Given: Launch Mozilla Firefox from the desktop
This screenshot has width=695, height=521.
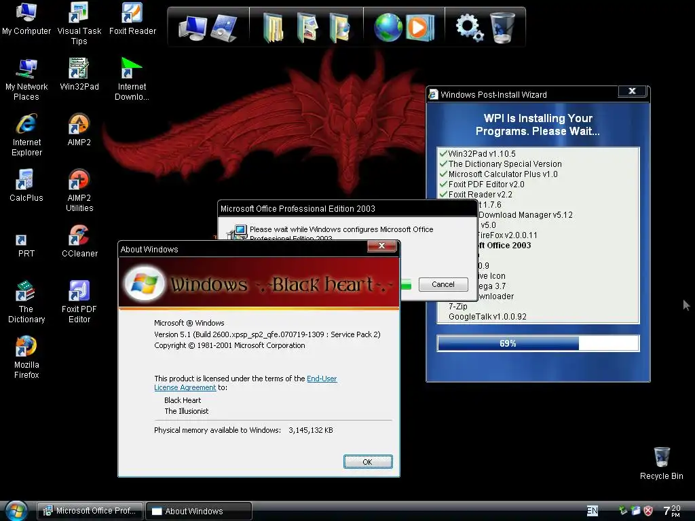Looking at the screenshot, I should pos(26,358).
